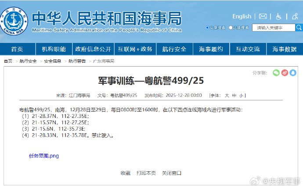Share the article to Weibo
This screenshot has width=303, height=188.
tap(285, 73)
